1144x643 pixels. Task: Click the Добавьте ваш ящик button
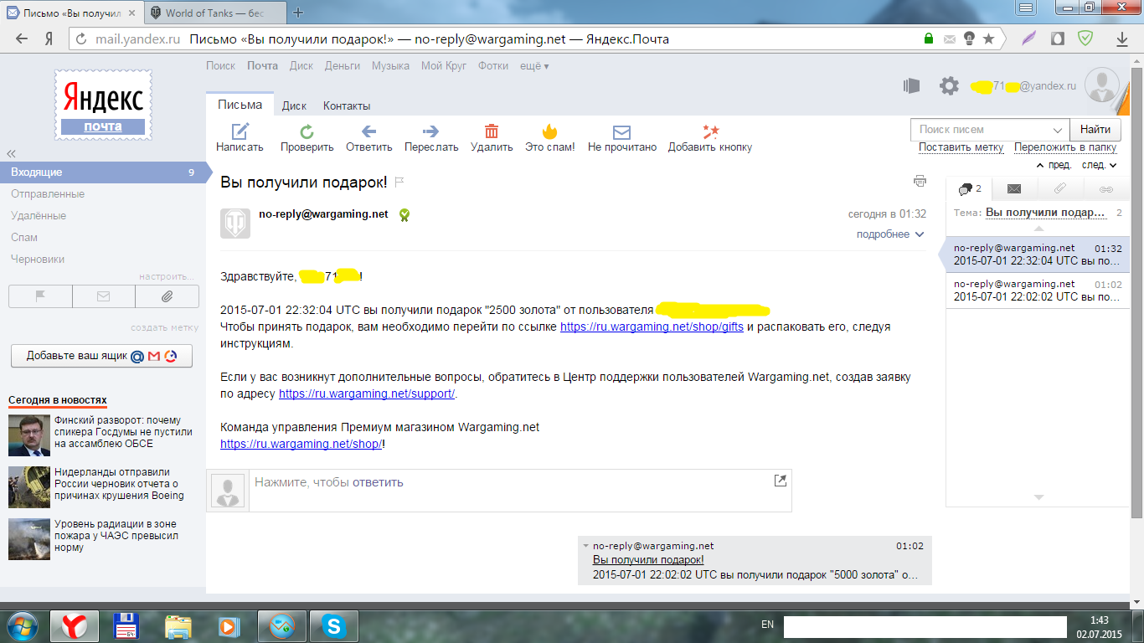pos(101,356)
